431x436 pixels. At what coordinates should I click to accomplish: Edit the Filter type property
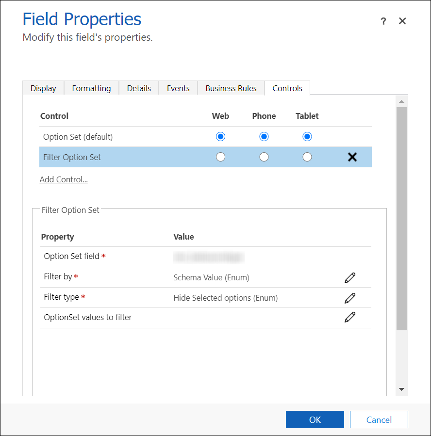click(349, 298)
